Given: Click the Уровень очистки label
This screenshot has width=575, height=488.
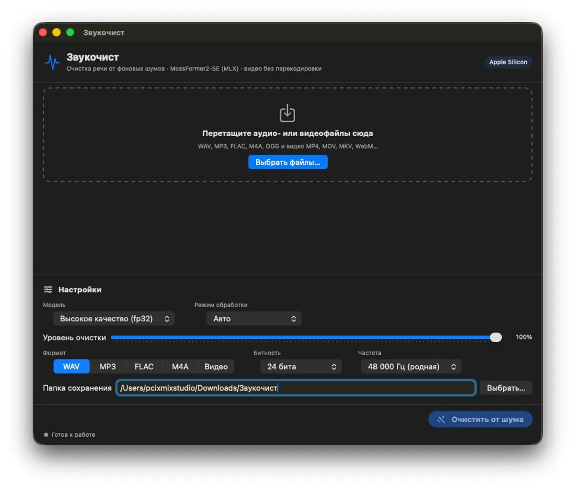Looking at the screenshot, I should coord(74,337).
